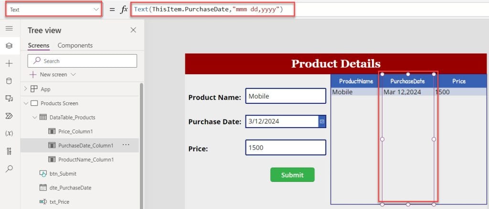Click the ProductName column header
This screenshot has height=209, width=489.
[356, 81]
